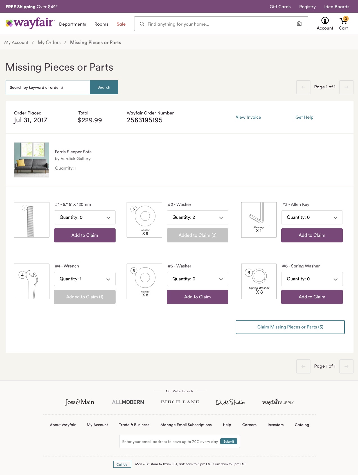Open the Account profile icon
358x475 pixels.
coord(325,21)
